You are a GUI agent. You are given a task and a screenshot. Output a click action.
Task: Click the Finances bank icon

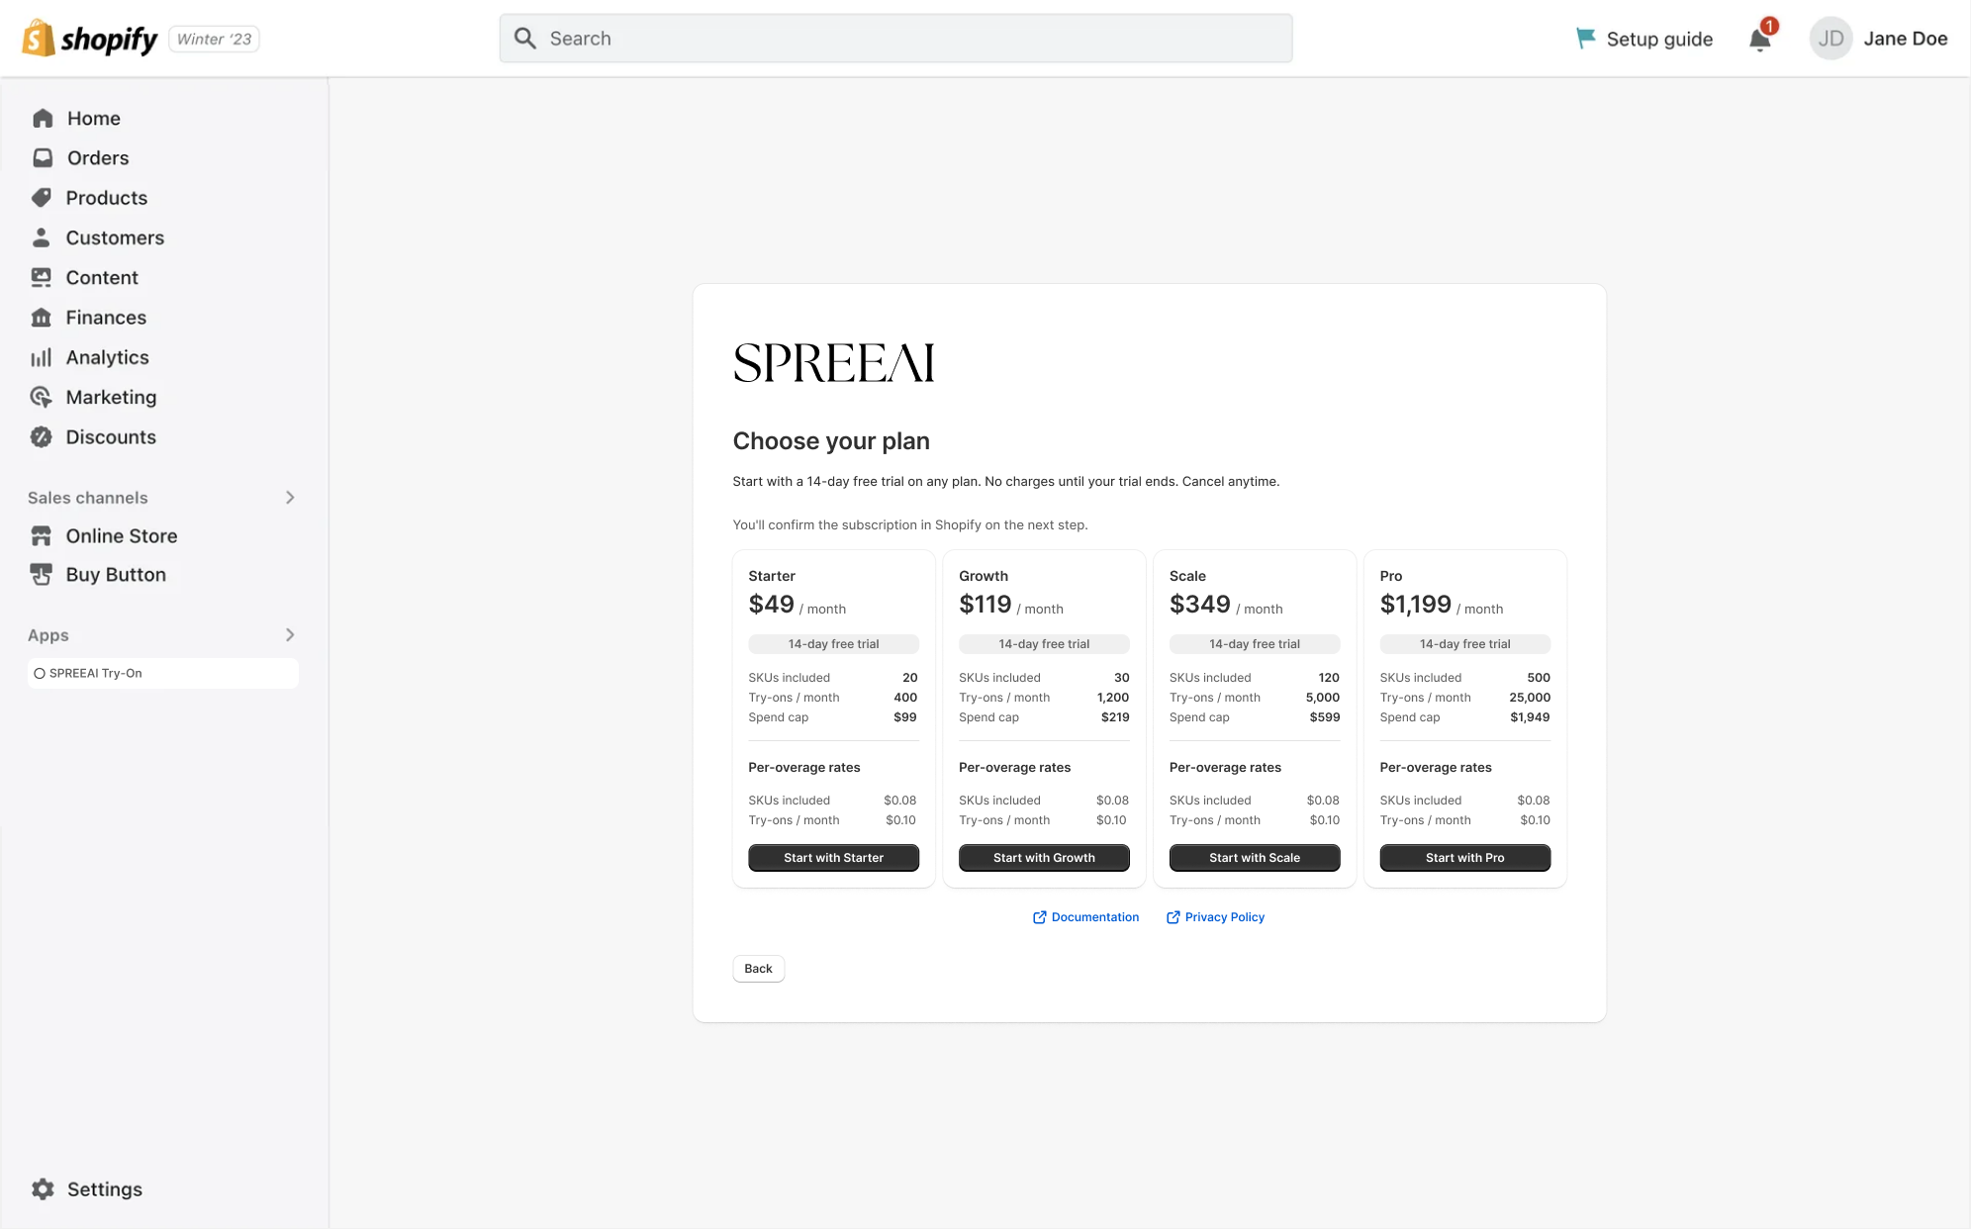tap(42, 318)
